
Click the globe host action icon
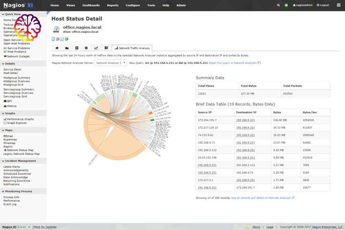point(66,39)
